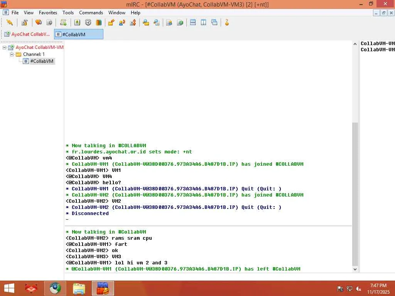
Task: Open the Tools menu
Action: click(x=68, y=13)
